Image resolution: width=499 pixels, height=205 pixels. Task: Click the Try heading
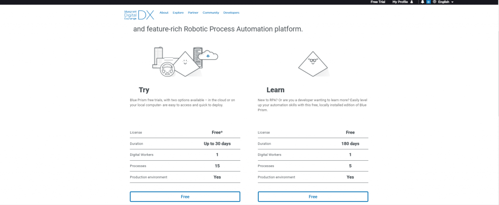point(144,90)
